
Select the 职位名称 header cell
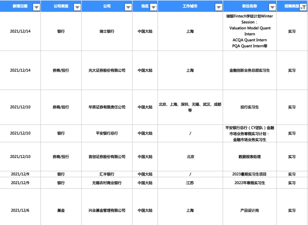pos(250,6)
